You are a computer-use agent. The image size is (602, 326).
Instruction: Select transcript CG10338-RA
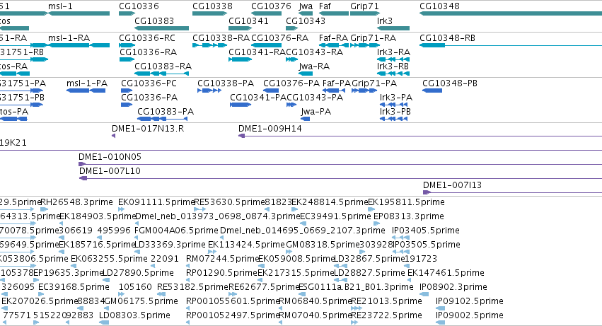click(x=209, y=45)
